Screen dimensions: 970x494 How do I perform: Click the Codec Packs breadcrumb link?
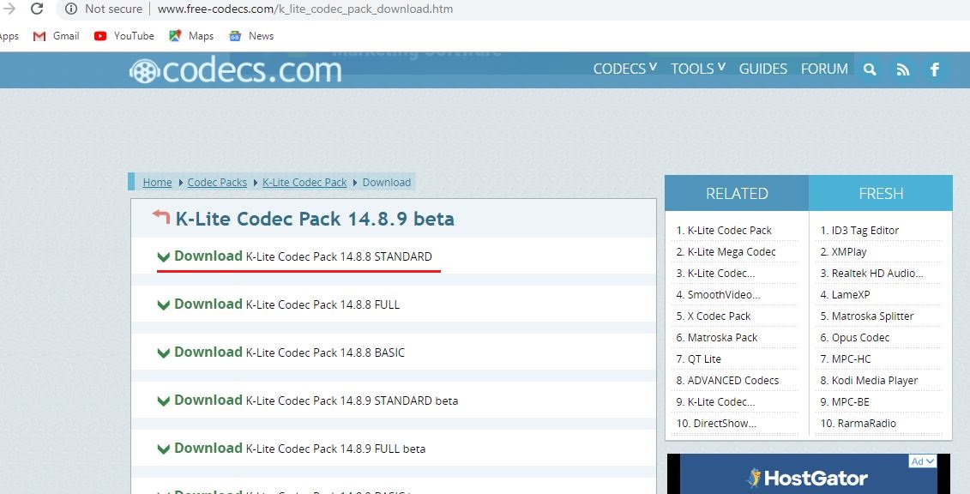[217, 183]
